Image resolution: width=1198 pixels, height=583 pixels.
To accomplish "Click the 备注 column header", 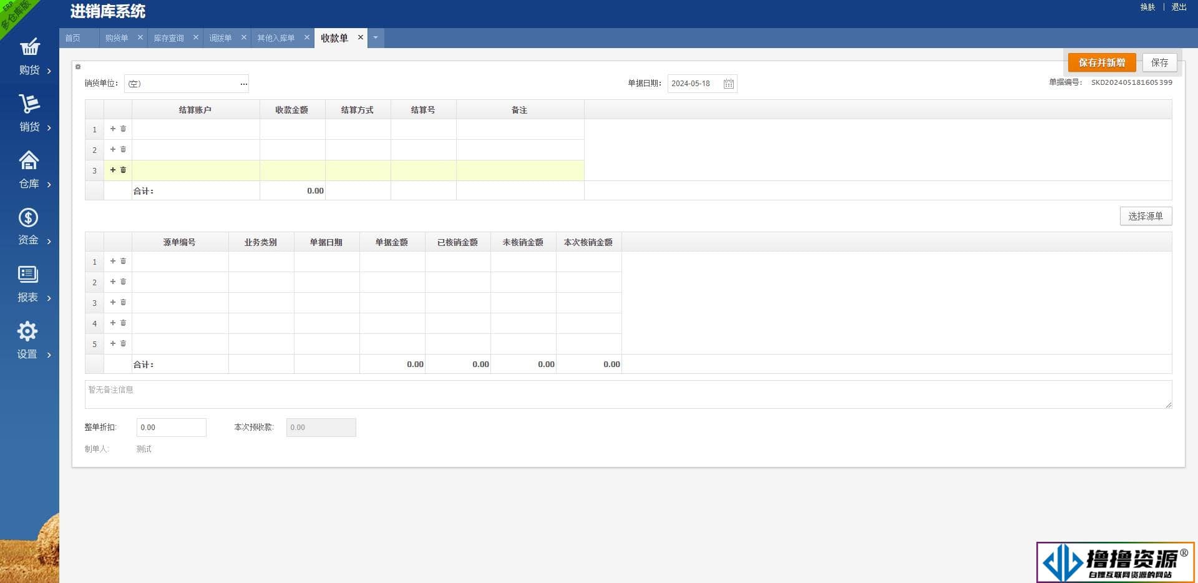I will 520,110.
